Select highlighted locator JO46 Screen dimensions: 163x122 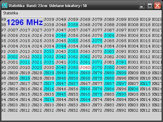[x=61, y=35]
